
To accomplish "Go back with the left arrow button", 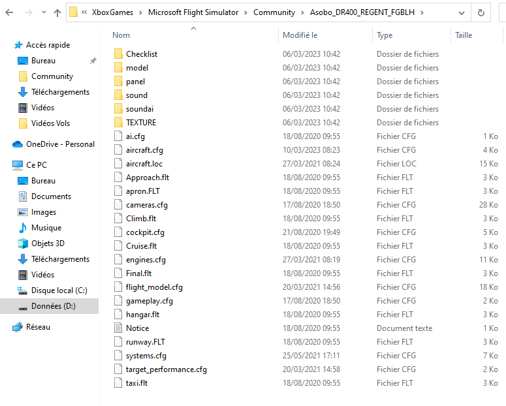I will click(x=9, y=12).
